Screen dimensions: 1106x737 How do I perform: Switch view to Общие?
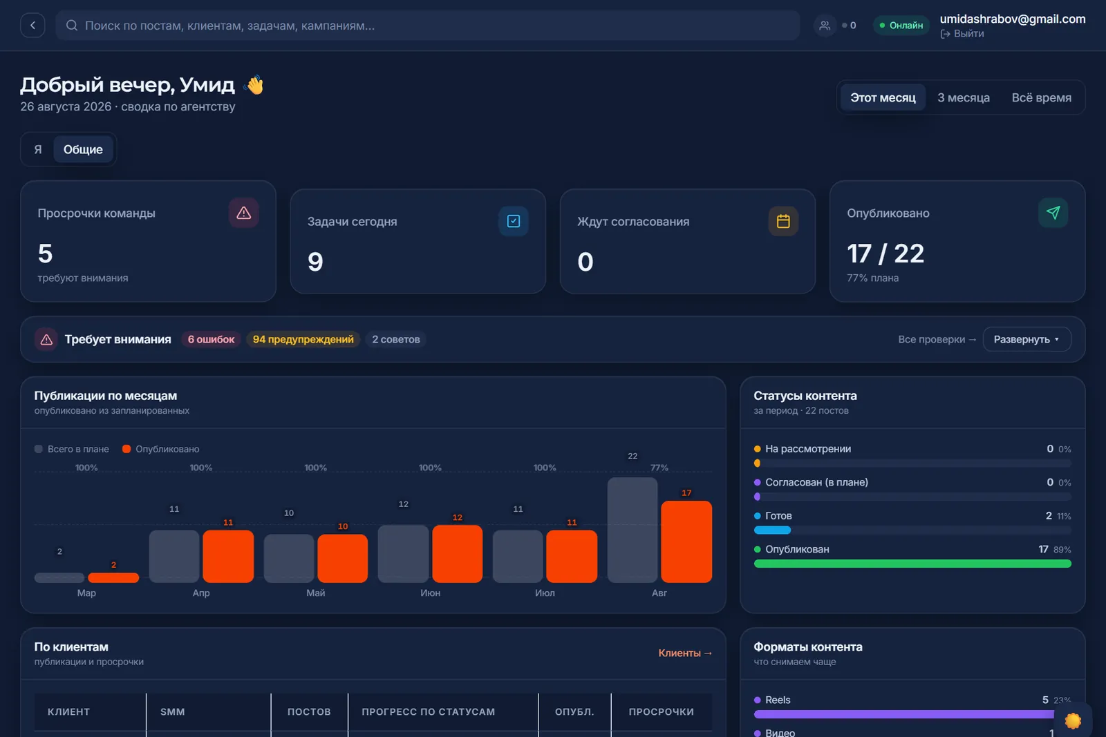pos(83,149)
